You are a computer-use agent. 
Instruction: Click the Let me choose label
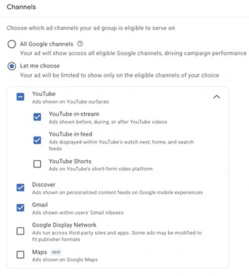coord(40,66)
